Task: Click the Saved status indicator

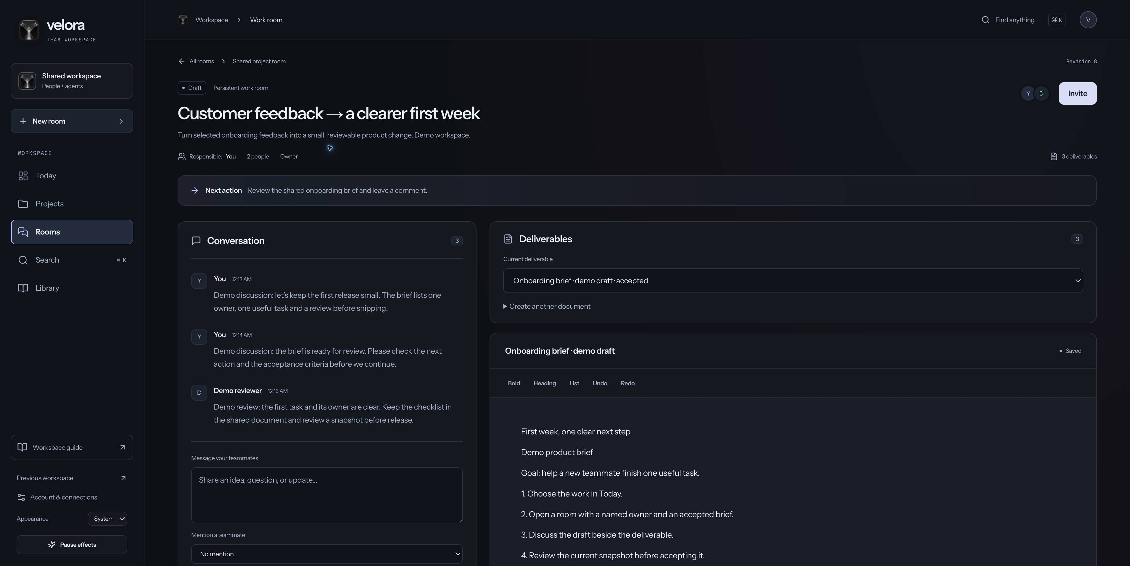Action: pyautogui.click(x=1070, y=351)
